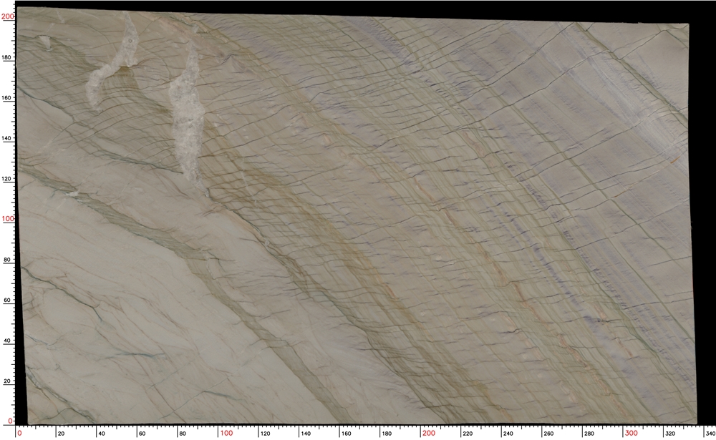The image size is (716, 440).
Task: Click the 60 label on vertical ruler
Action: tap(7, 300)
